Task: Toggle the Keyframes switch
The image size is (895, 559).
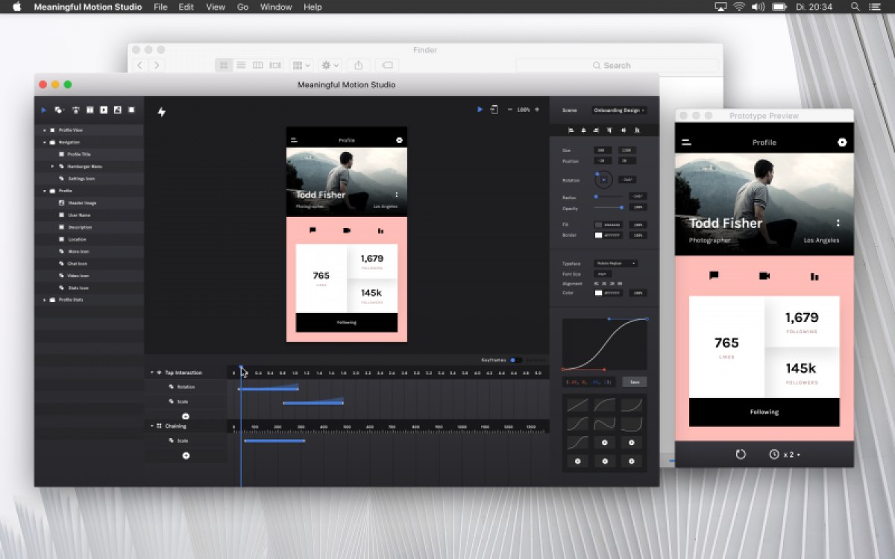Action: point(516,360)
